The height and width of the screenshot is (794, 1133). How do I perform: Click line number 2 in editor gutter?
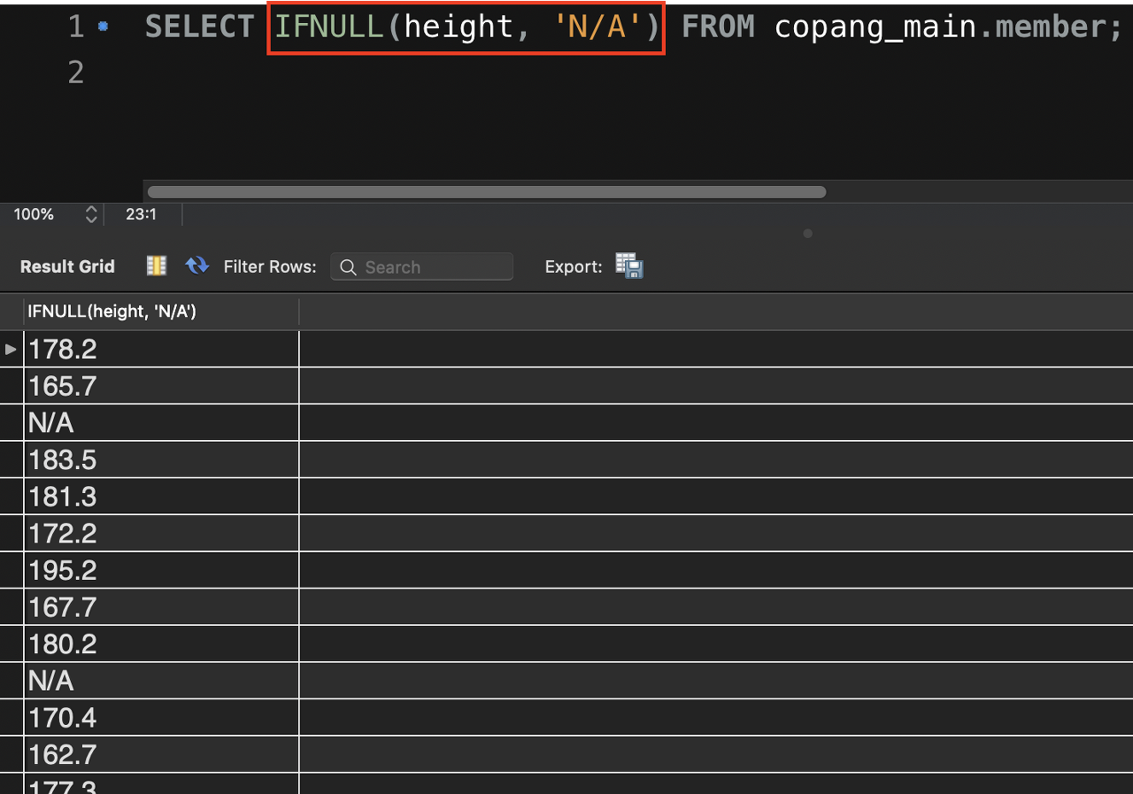[x=76, y=73]
